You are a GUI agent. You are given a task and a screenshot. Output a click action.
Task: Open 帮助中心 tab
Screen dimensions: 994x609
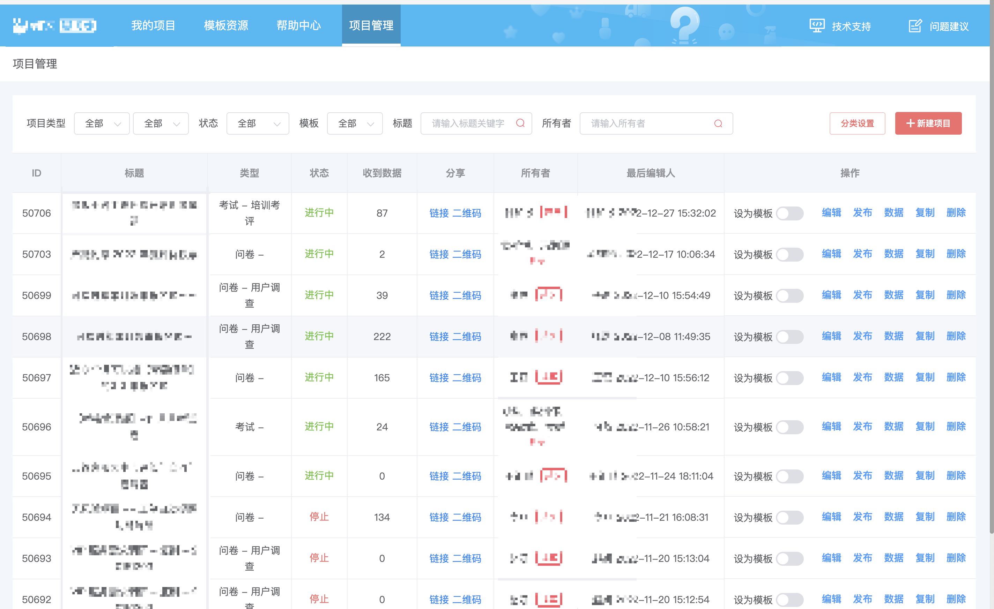click(298, 25)
